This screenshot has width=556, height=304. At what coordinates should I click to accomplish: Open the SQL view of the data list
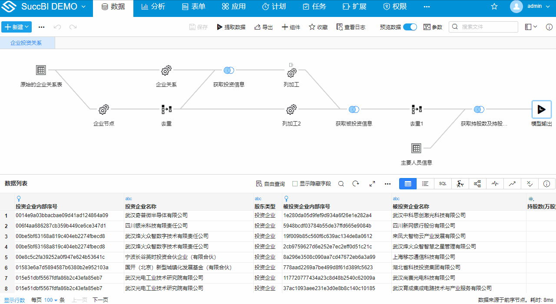click(x=443, y=183)
